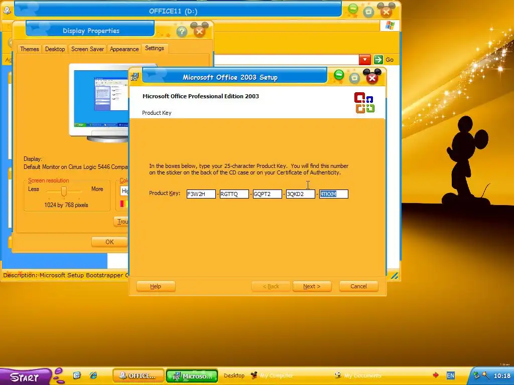The height and width of the screenshot is (385, 514).
Task: Switch to the Desktop tab
Action: coord(55,49)
